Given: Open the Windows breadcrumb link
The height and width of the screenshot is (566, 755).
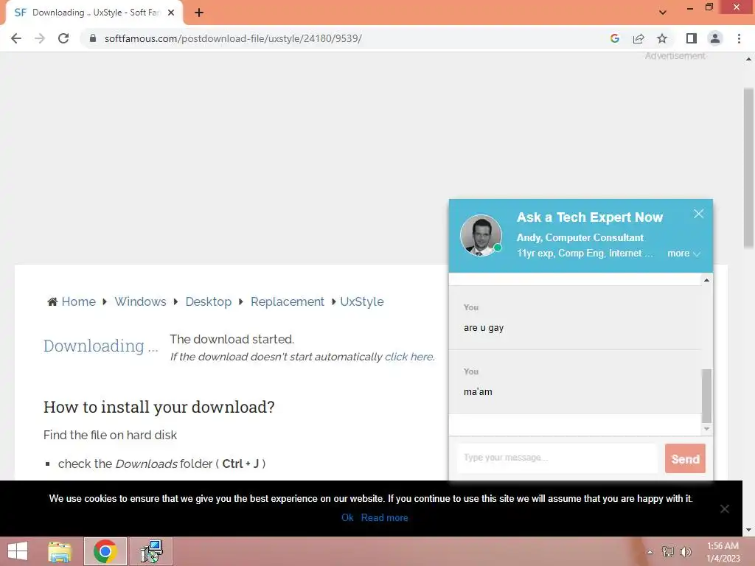Looking at the screenshot, I should [x=140, y=301].
